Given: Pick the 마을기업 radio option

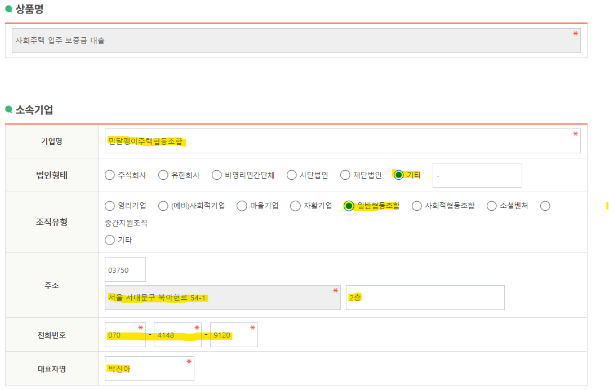Looking at the screenshot, I should coord(242,206).
